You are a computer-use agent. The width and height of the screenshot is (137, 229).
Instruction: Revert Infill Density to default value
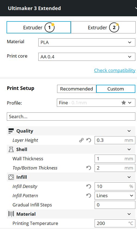[89, 186]
